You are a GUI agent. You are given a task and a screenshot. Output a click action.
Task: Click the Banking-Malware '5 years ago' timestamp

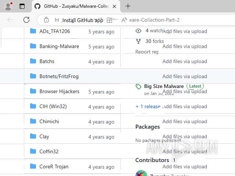pos(101,47)
